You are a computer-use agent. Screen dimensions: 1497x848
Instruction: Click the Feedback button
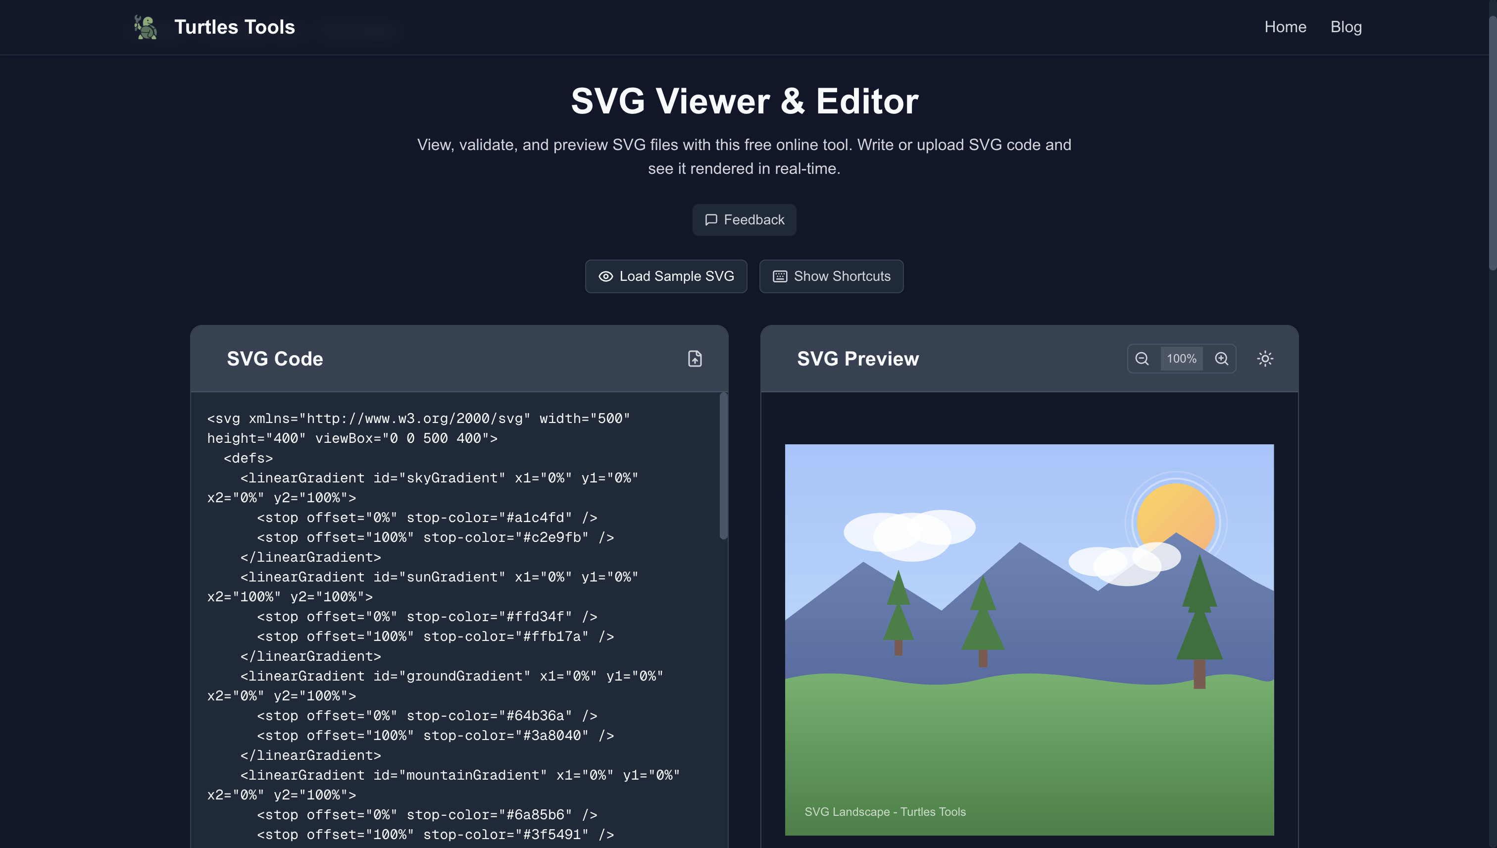[744, 219]
